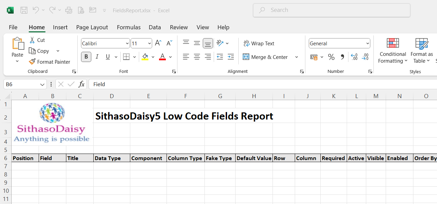Apply Percent Style icon
This screenshot has height=204, width=437.
click(331, 57)
